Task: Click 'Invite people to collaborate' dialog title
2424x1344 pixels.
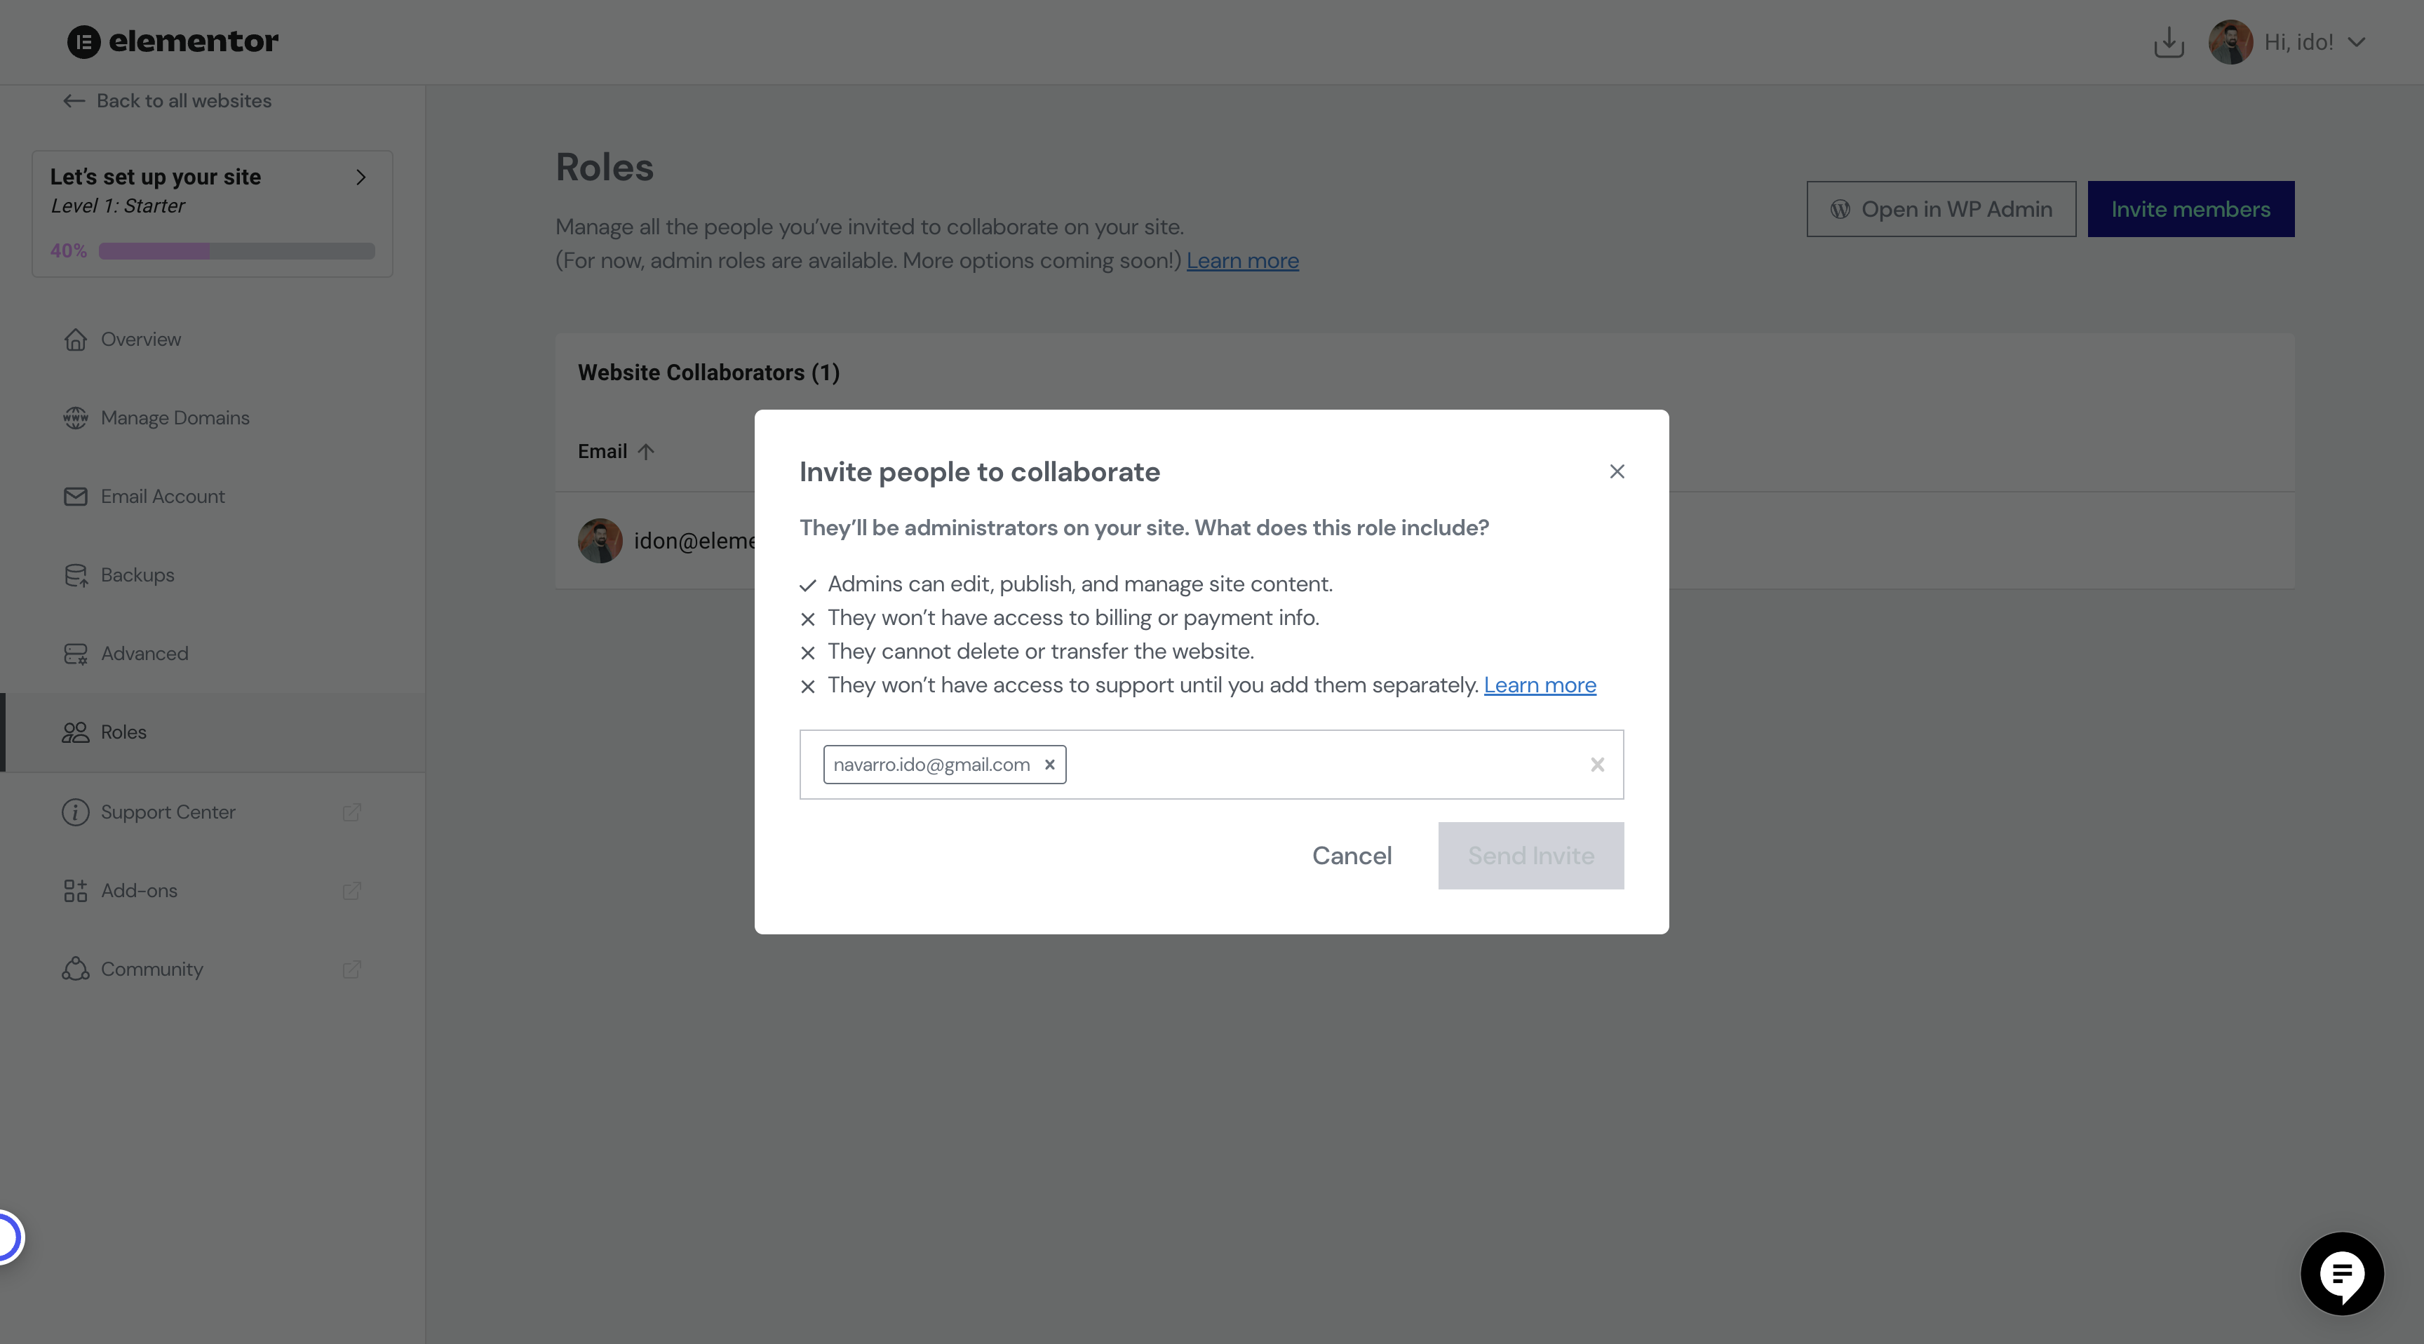Action: 980,471
